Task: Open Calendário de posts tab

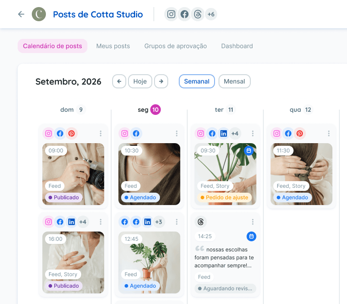Action: click(x=53, y=46)
